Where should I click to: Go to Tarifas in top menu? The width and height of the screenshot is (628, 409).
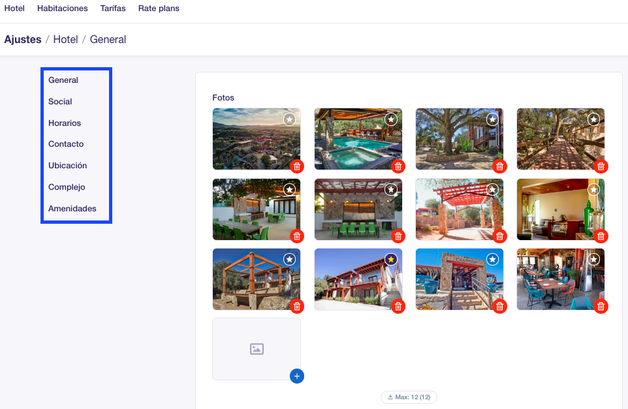click(113, 8)
